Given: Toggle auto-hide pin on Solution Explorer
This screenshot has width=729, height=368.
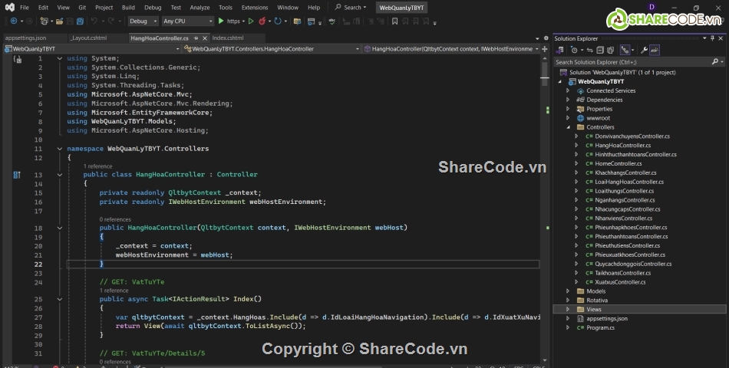Looking at the screenshot, I should point(712,38).
